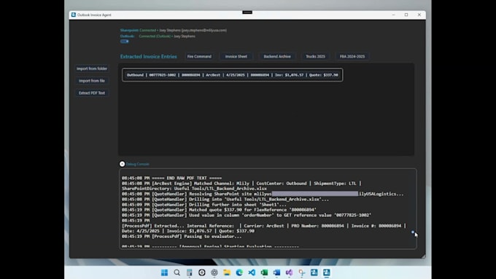Open first Invoice Agent taskbar icon
The height and width of the screenshot is (279, 496).
(x=314, y=272)
